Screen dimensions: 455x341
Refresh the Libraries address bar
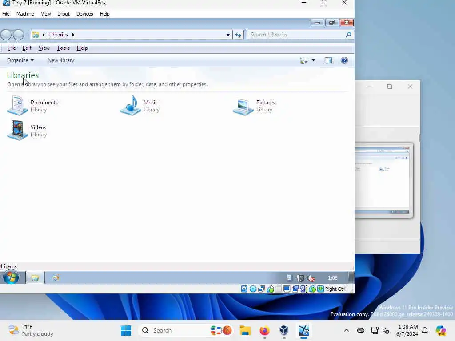click(238, 35)
